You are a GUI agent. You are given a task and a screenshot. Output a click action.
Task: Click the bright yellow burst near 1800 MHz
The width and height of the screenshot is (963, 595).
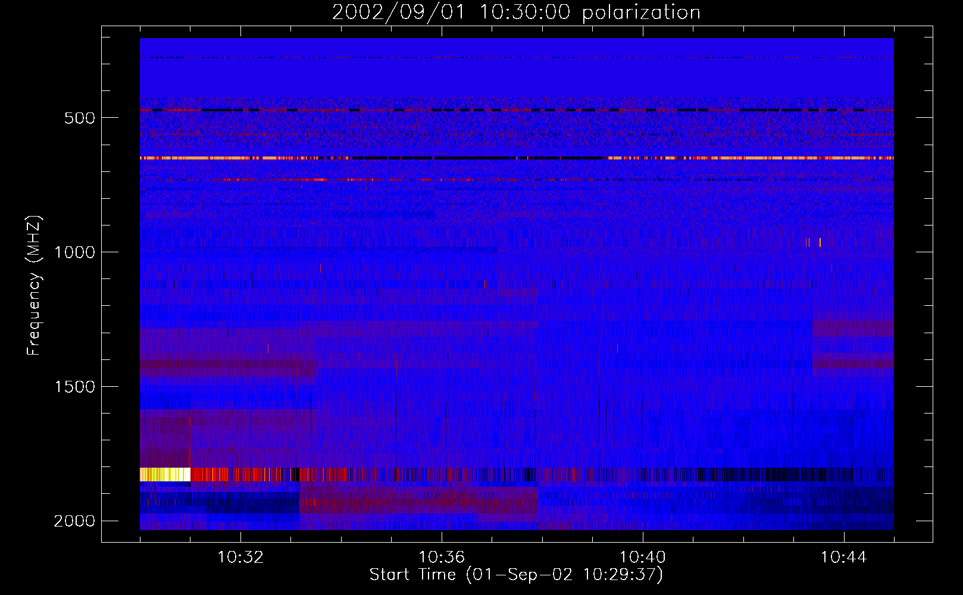[165, 474]
